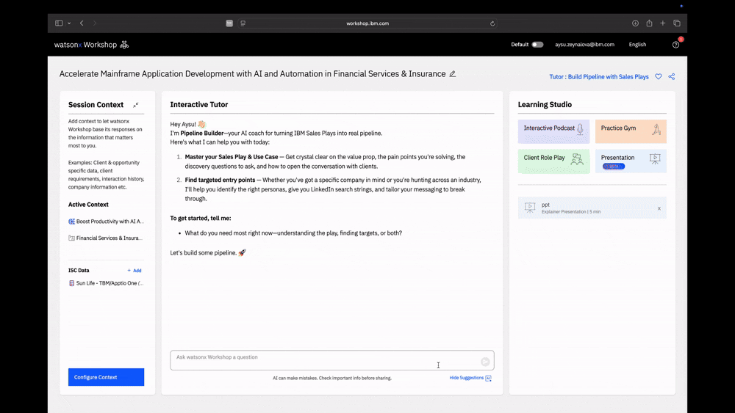Click the Sun Life data document icon
This screenshot has height=413, width=735.
[x=72, y=283]
